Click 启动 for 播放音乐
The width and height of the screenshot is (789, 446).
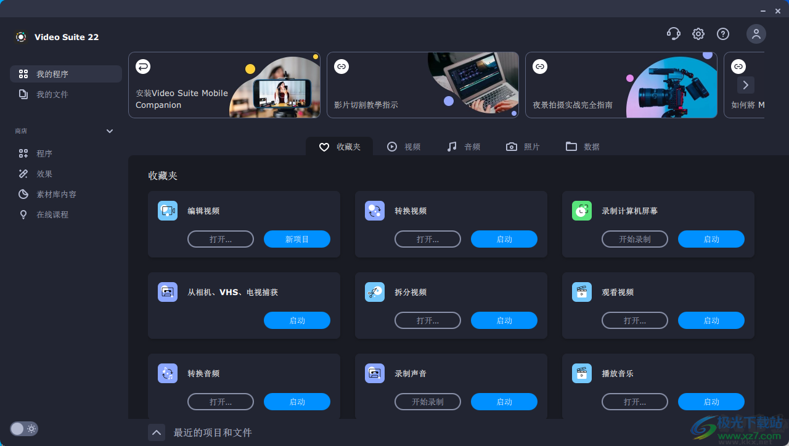(711, 402)
